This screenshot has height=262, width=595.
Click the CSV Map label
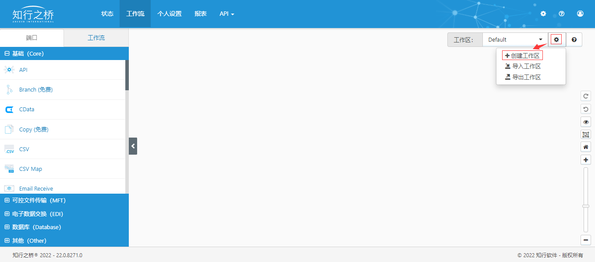click(x=31, y=169)
